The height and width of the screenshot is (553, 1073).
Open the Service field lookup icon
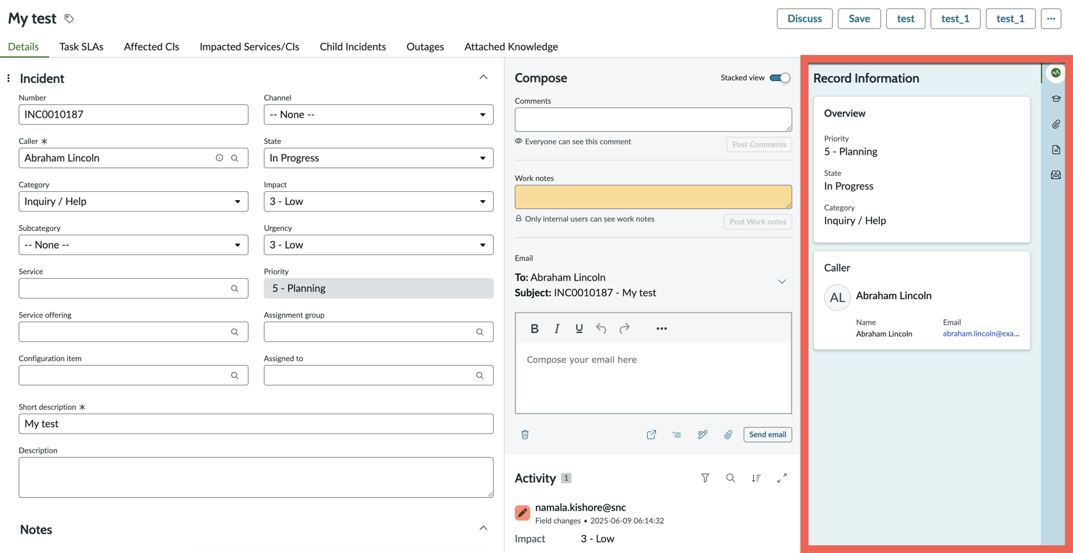pyautogui.click(x=235, y=288)
